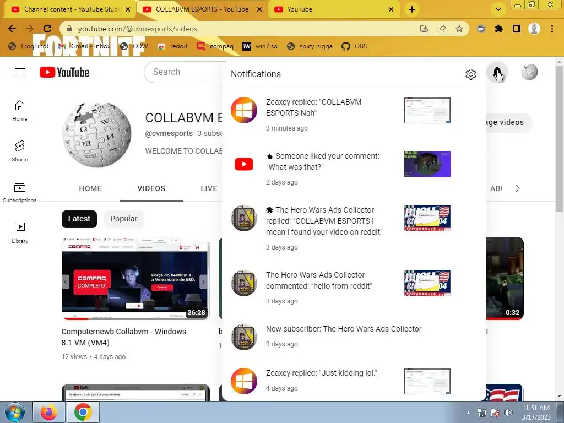Go to Home in the sidebar
The width and height of the screenshot is (564, 423).
click(20, 111)
